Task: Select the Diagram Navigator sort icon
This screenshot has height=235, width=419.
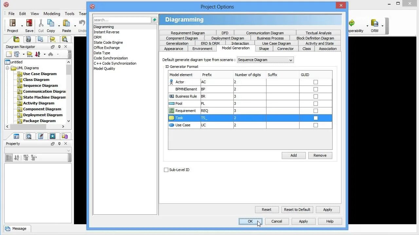Action: coord(37,54)
